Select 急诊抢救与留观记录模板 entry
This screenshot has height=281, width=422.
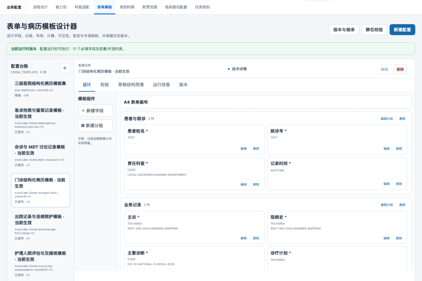point(40,121)
